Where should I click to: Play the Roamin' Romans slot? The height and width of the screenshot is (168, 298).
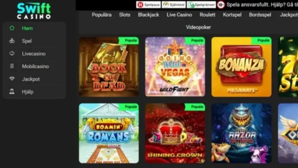click(x=109, y=133)
